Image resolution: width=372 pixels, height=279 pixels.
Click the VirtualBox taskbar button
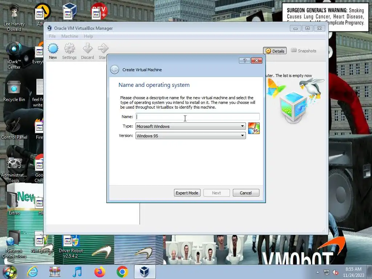pos(145,272)
